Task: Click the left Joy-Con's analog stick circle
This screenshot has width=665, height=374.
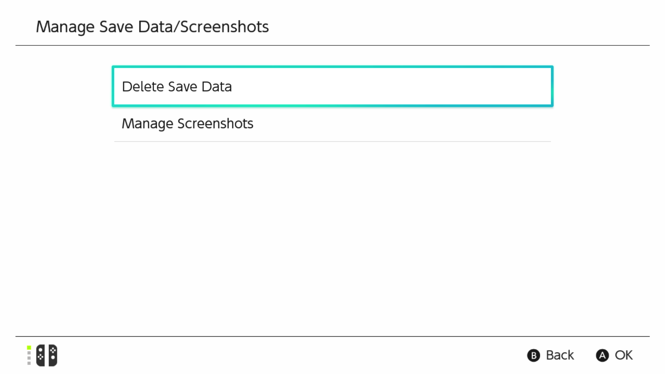Action: [41, 350]
